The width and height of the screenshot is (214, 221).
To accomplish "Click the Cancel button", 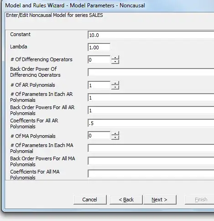I will click(x=90, y=200).
